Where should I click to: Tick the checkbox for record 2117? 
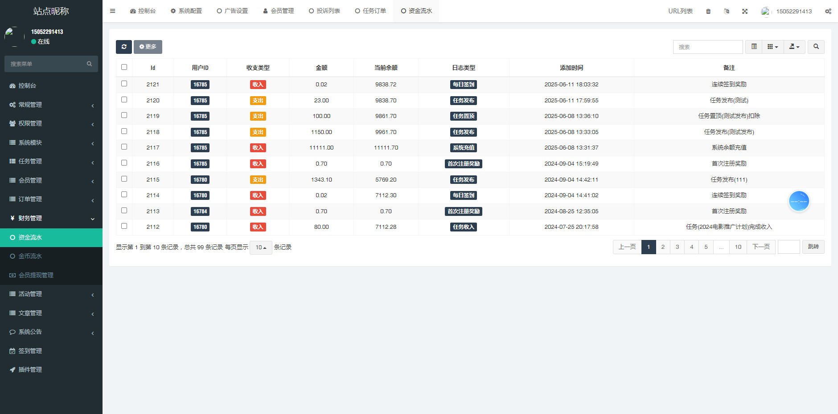[x=124, y=147]
